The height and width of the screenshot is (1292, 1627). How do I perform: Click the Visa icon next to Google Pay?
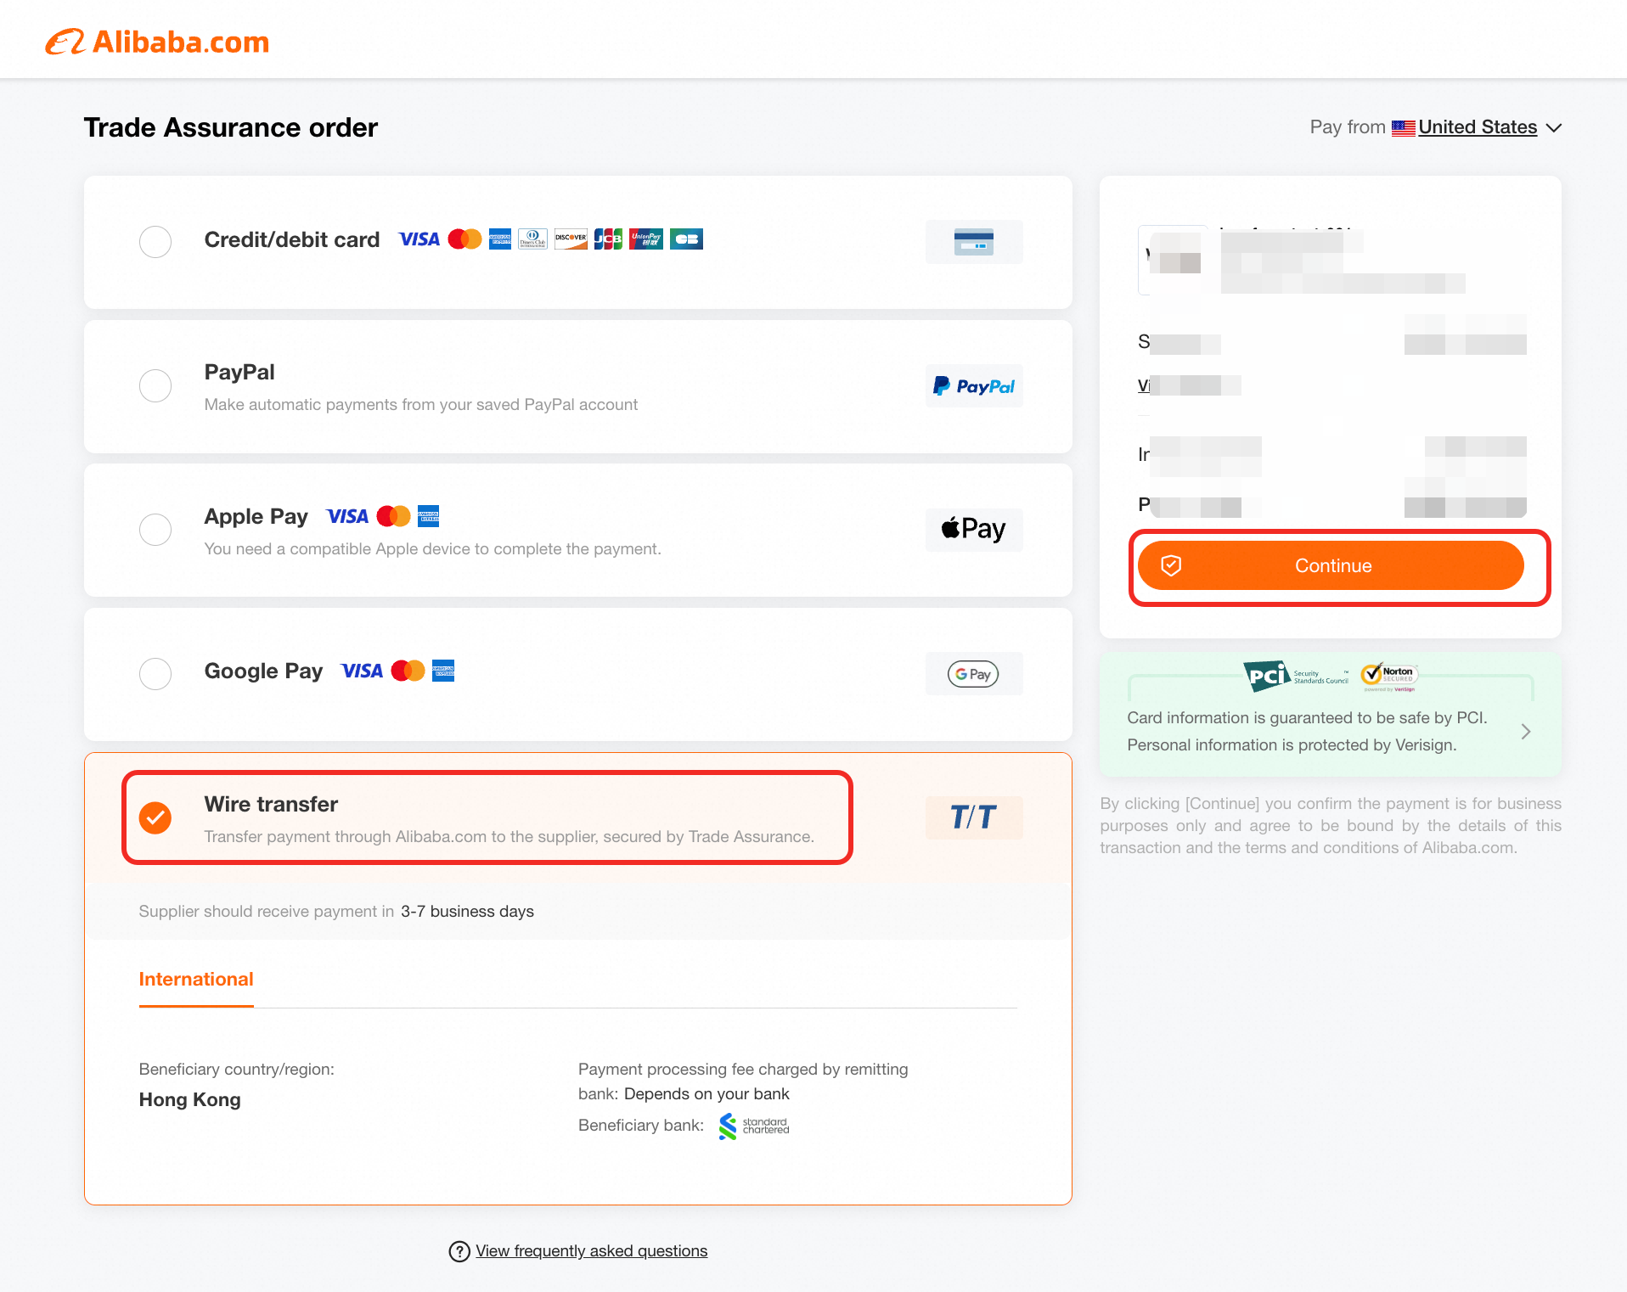(x=363, y=671)
